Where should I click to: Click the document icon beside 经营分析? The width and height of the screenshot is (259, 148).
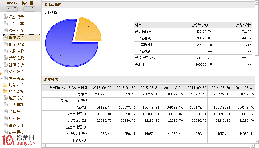(x=6, y=98)
